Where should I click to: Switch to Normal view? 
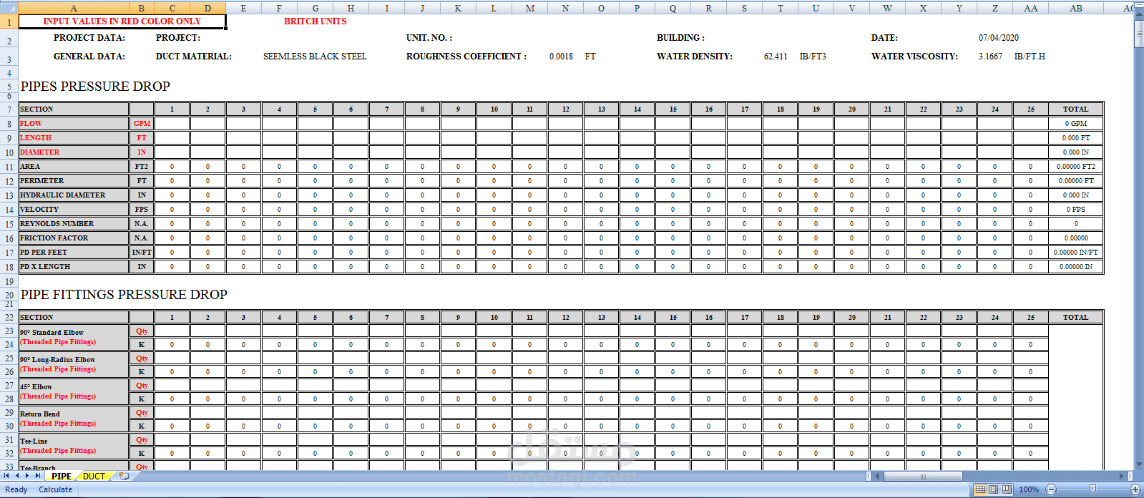tap(980, 489)
